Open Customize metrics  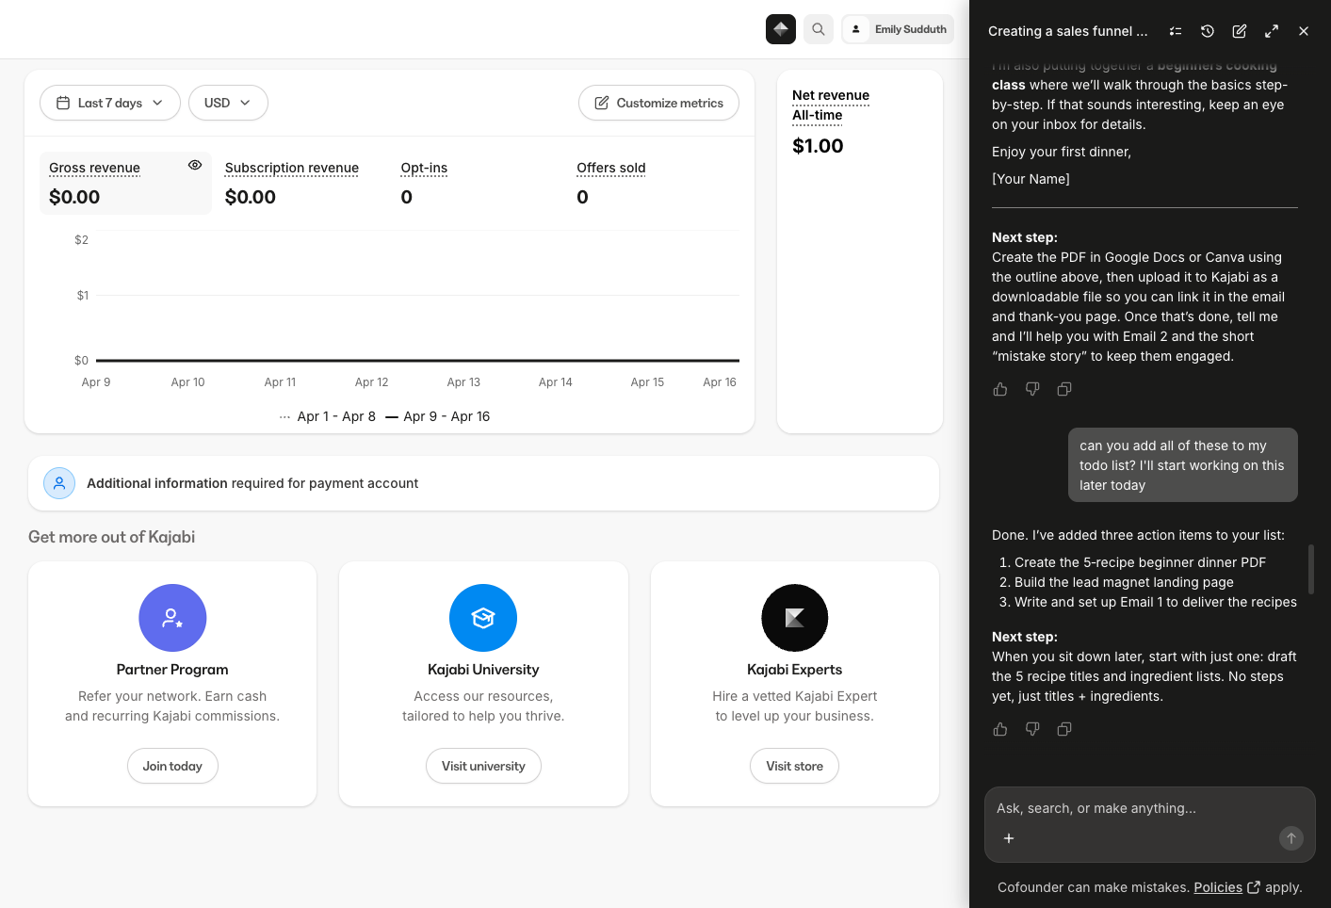point(658,103)
